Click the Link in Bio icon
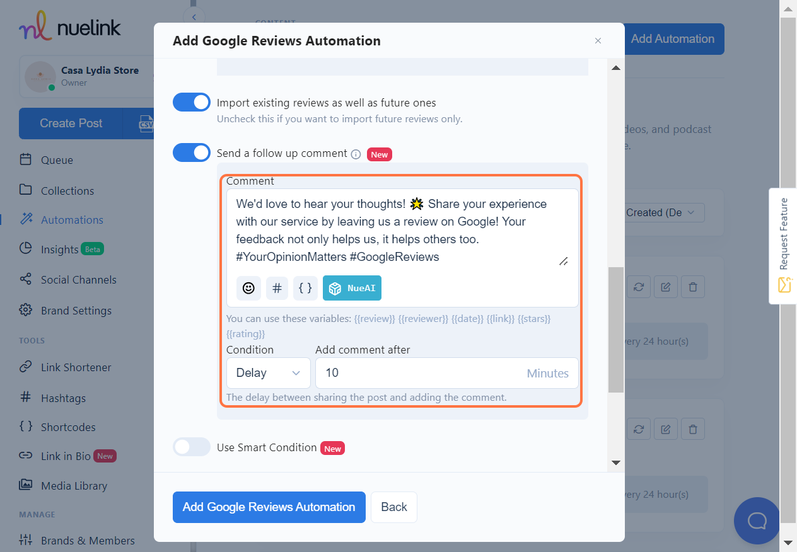The width and height of the screenshot is (797, 552). pyautogui.click(x=26, y=456)
